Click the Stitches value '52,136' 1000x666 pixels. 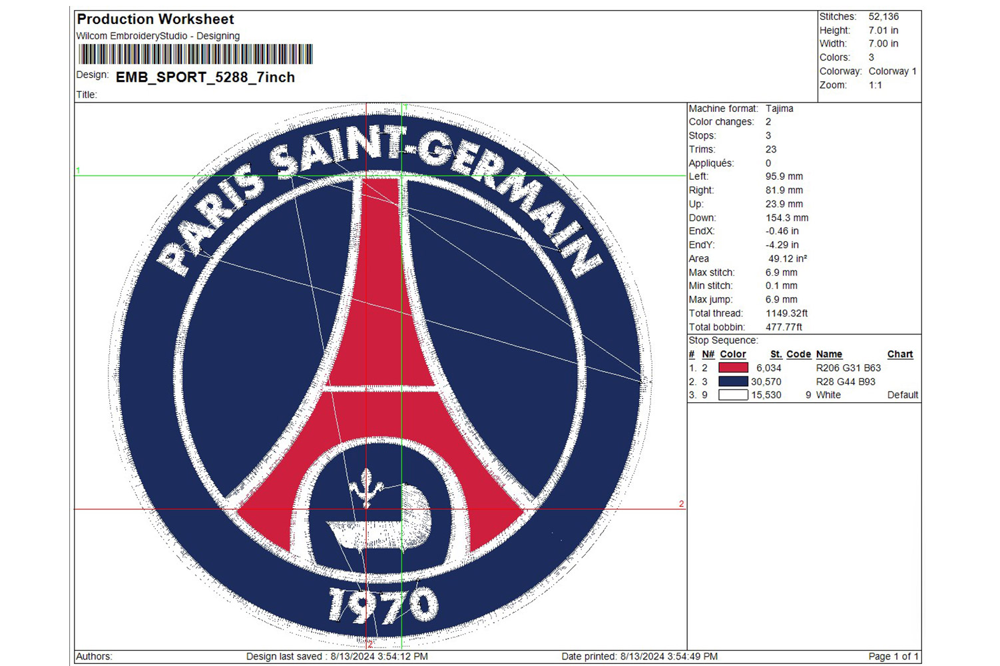(x=883, y=17)
